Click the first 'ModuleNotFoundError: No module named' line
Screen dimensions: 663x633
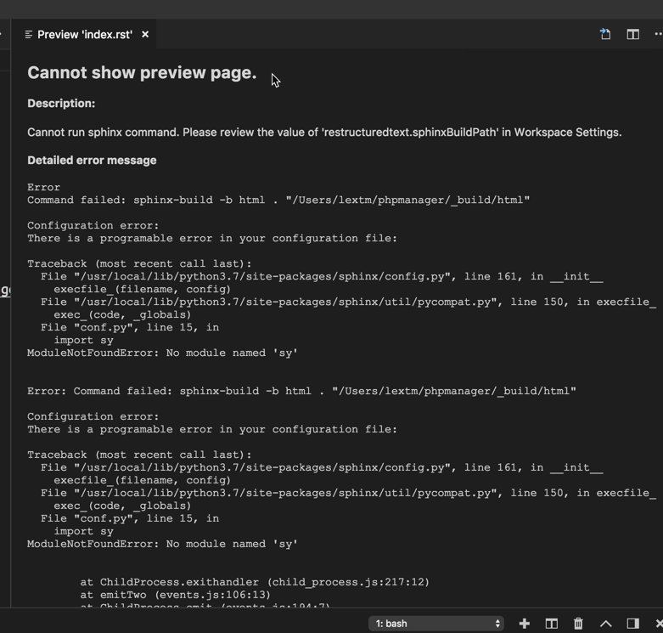coord(162,353)
